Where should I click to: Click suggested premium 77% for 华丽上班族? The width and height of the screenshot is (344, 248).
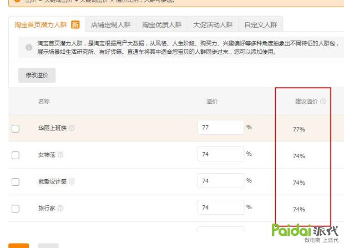pos(299,129)
